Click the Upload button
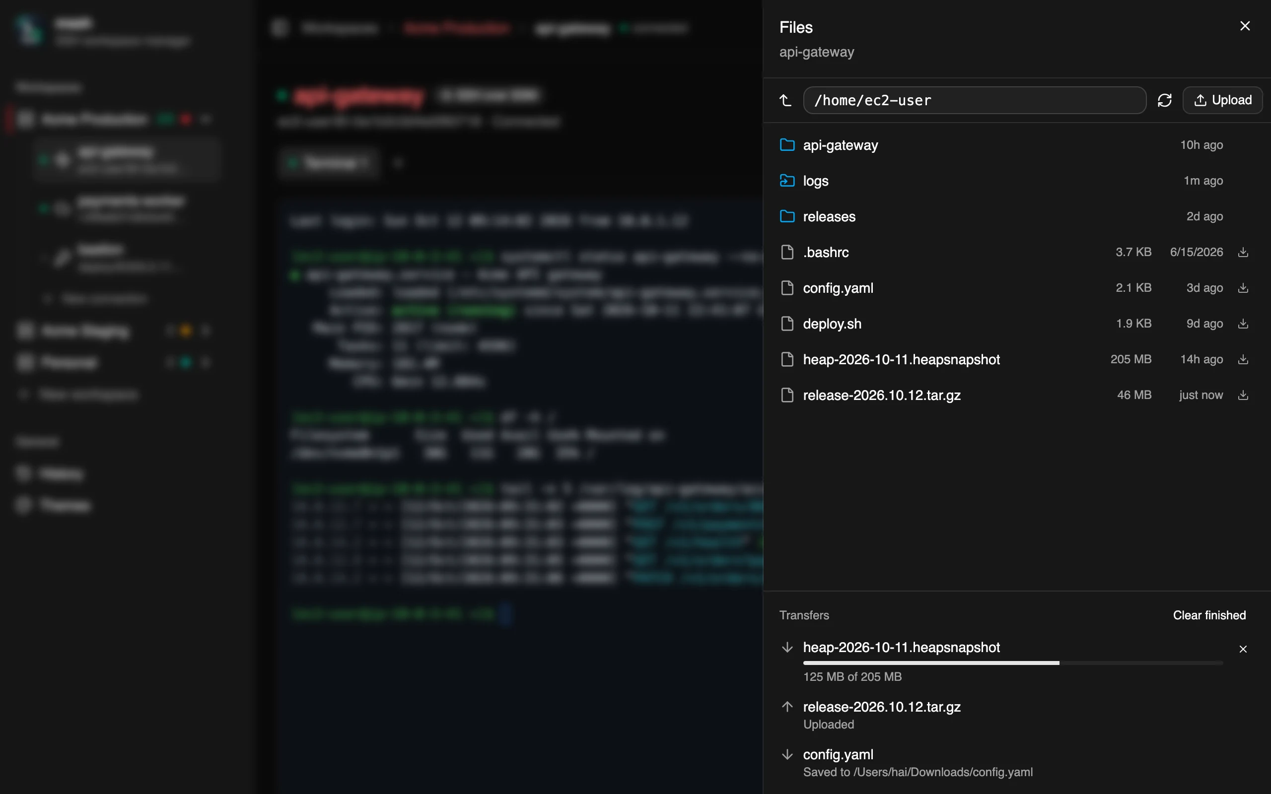 click(1222, 100)
